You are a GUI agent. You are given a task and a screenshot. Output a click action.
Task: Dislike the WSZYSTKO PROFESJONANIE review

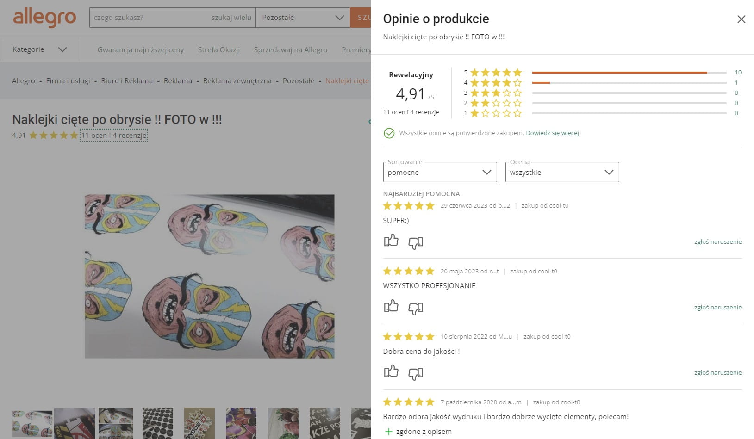tap(416, 308)
